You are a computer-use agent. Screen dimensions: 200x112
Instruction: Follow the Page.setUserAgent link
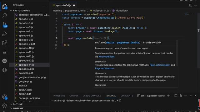coord(160,65)
